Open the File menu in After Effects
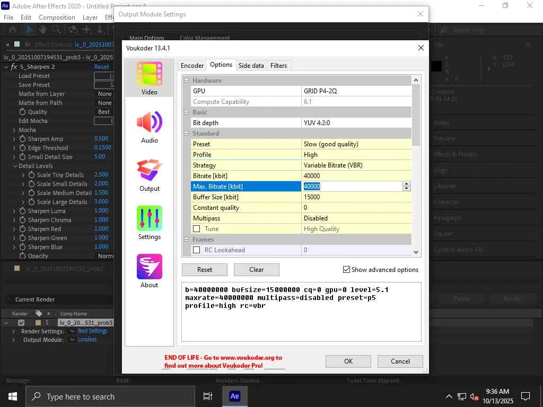Image resolution: width=543 pixels, height=407 pixels. pyautogui.click(x=8, y=17)
